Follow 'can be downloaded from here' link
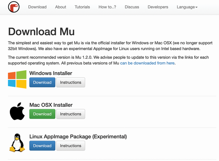Image resolution: width=219 pixels, height=161 pixels. click(x=147, y=63)
